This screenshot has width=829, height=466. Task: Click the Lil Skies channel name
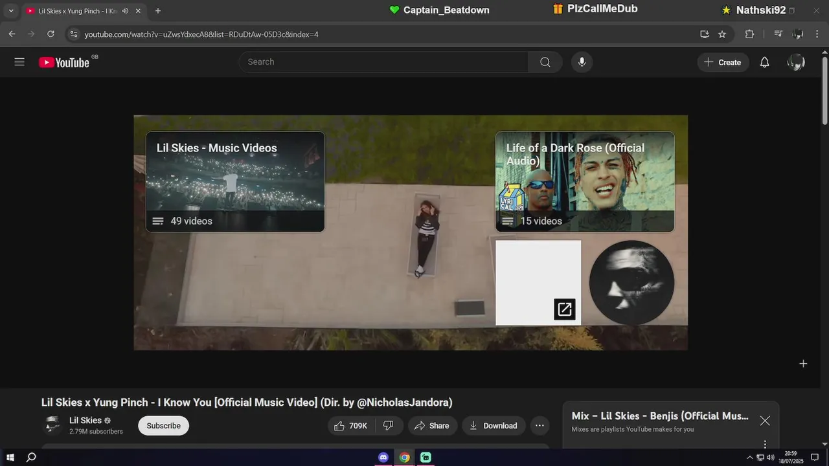click(x=85, y=420)
